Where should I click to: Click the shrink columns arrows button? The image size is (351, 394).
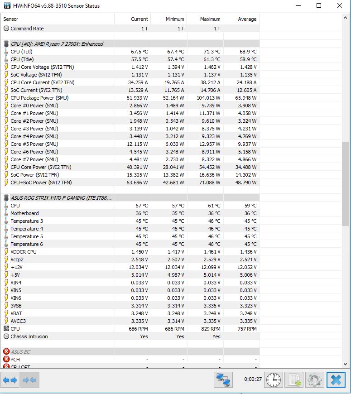coord(29,380)
